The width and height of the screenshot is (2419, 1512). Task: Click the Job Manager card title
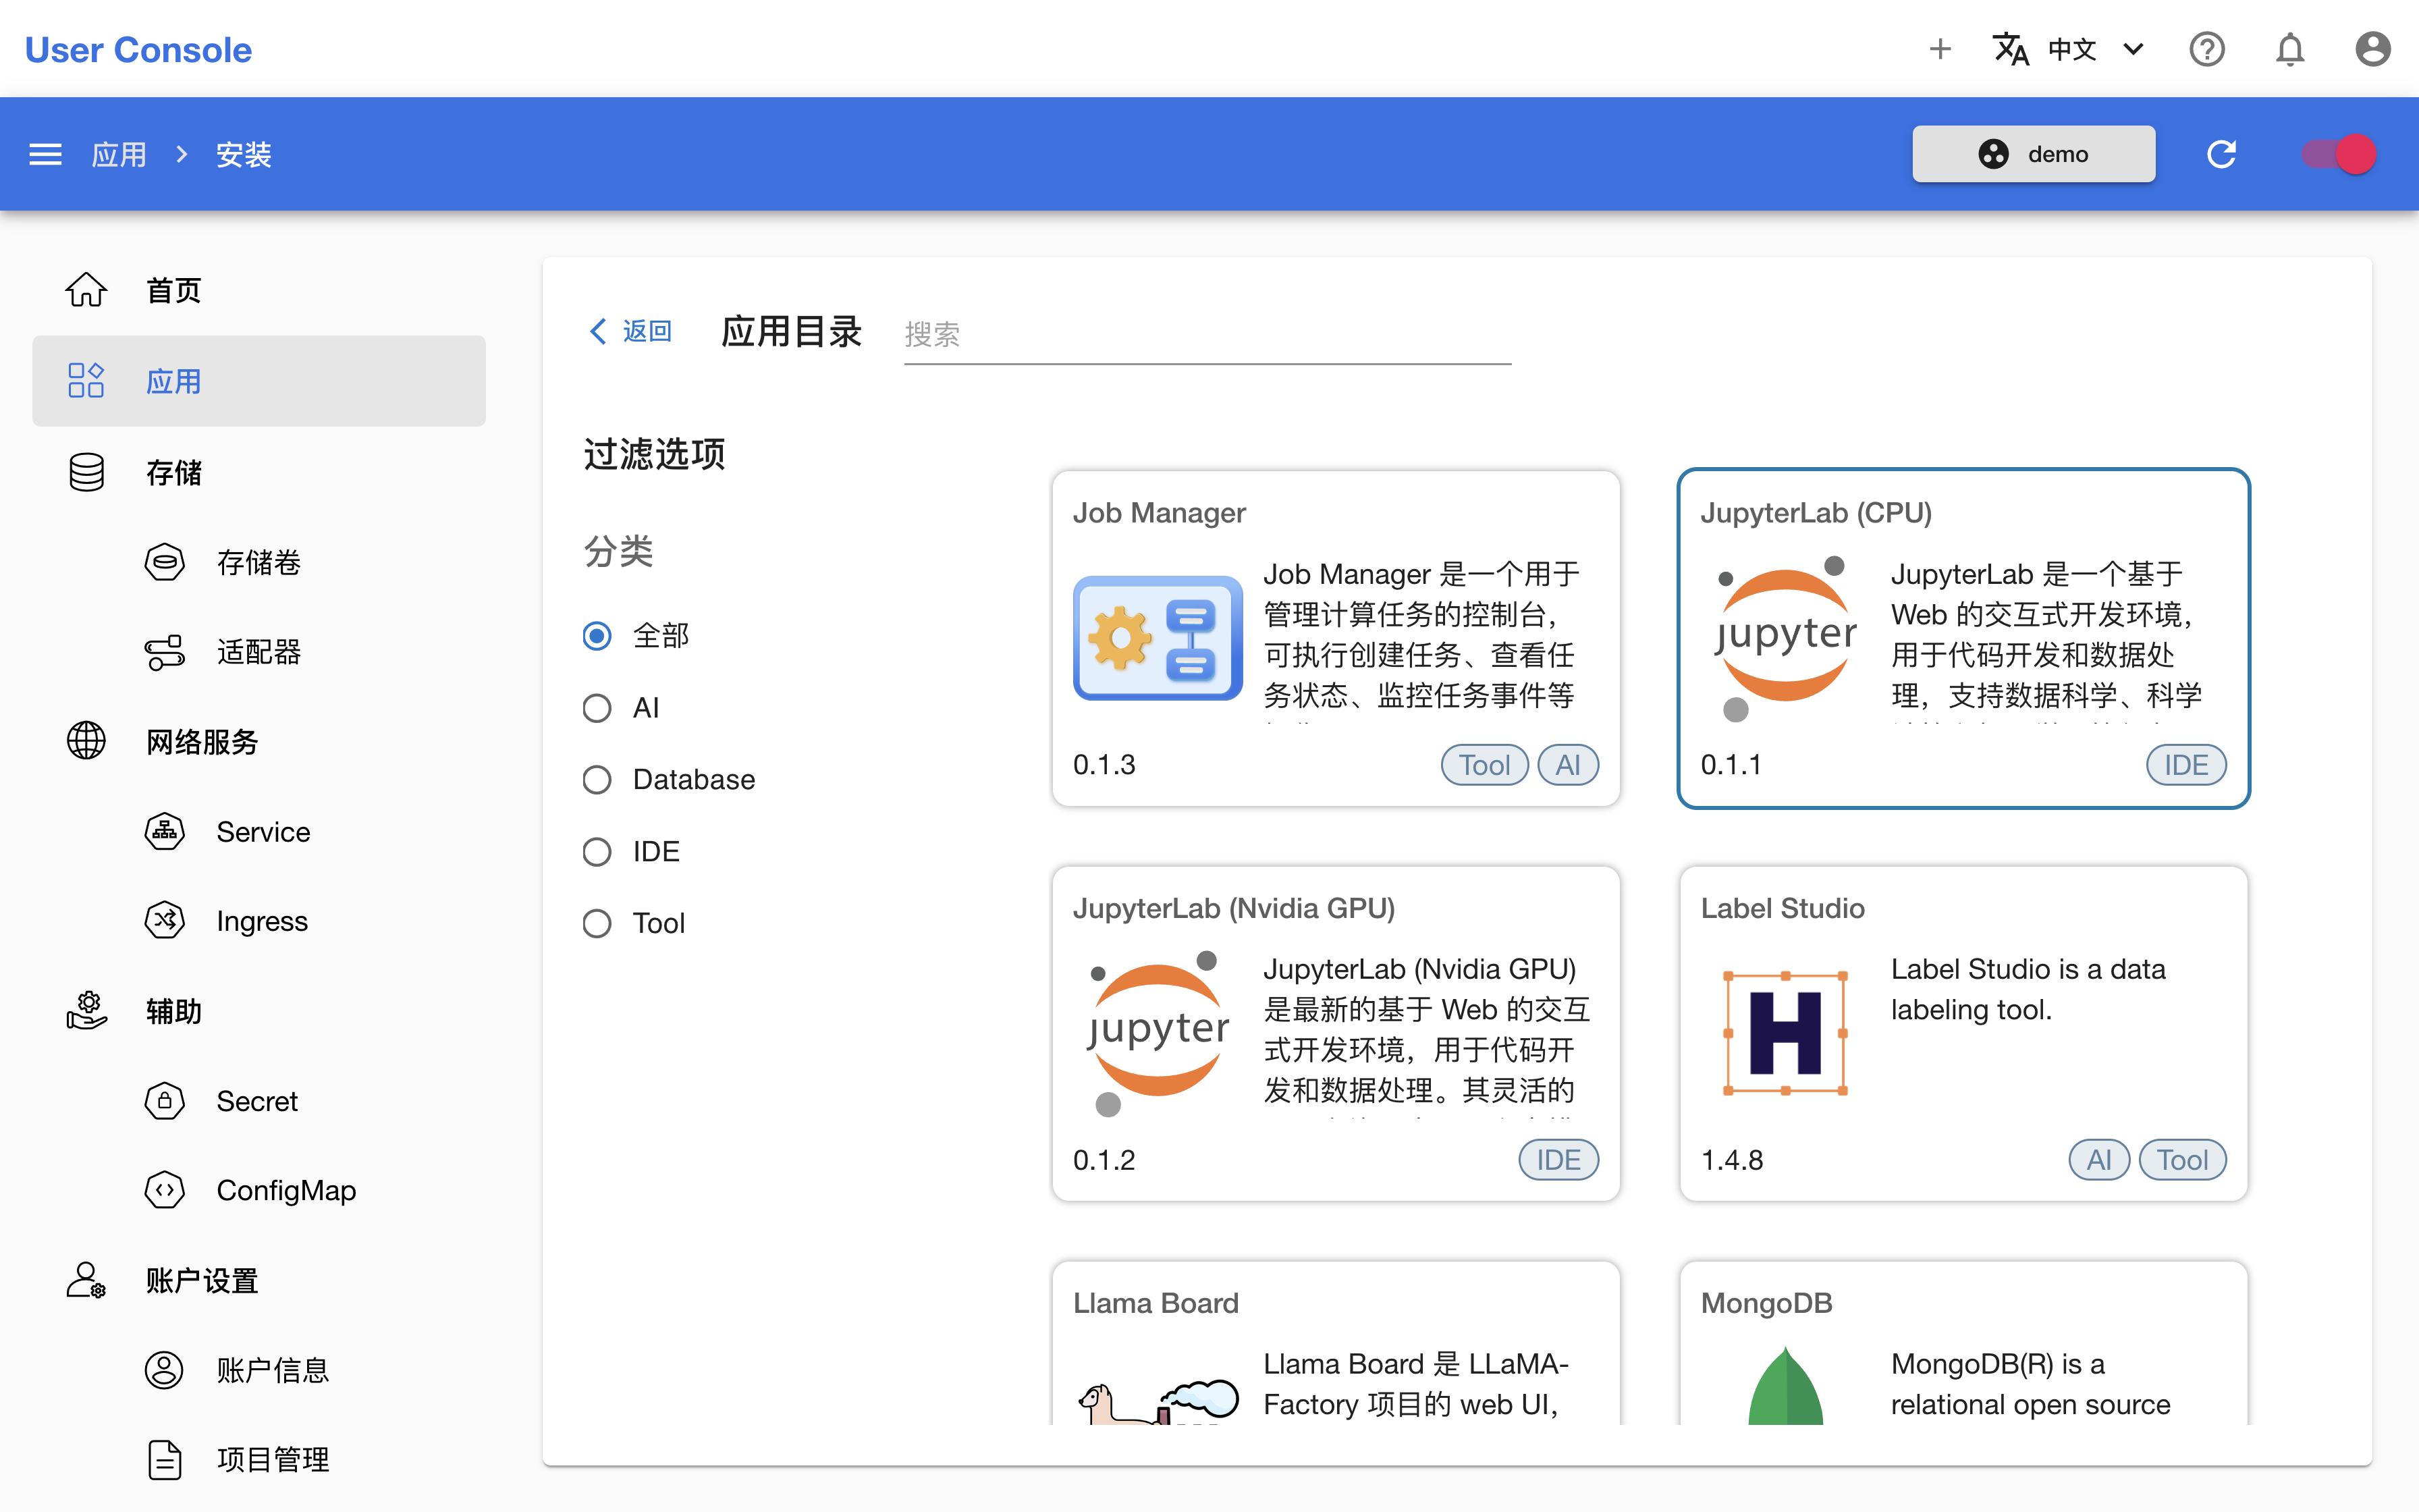point(1158,513)
